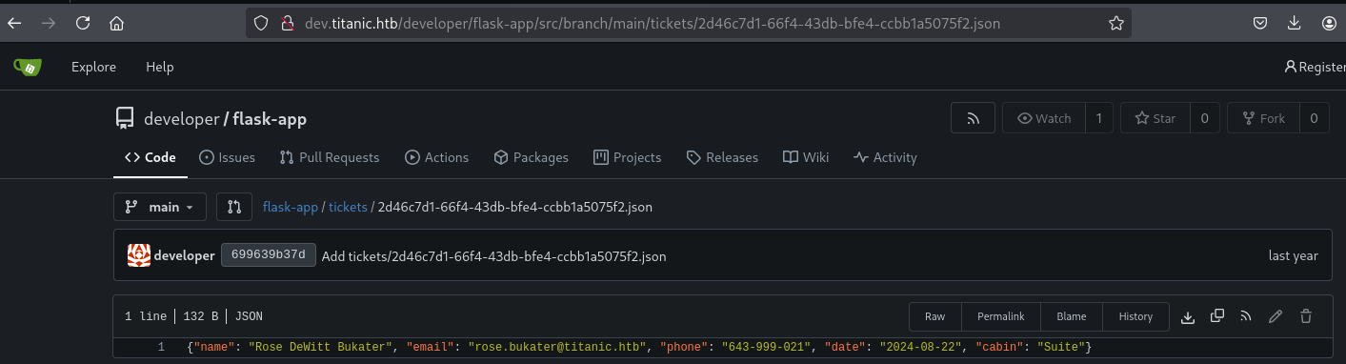This screenshot has width=1346, height=364.
Task: View the Raw file content
Action: pyautogui.click(x=935, y=316)
